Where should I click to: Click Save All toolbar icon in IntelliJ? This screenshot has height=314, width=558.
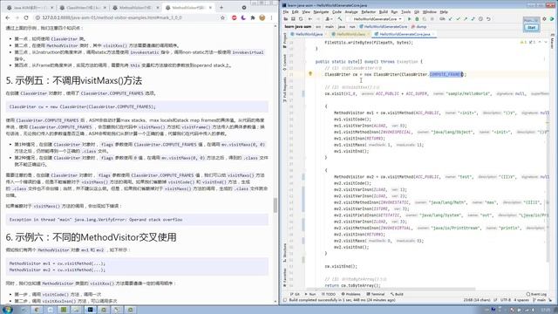[x=293, y=19]
